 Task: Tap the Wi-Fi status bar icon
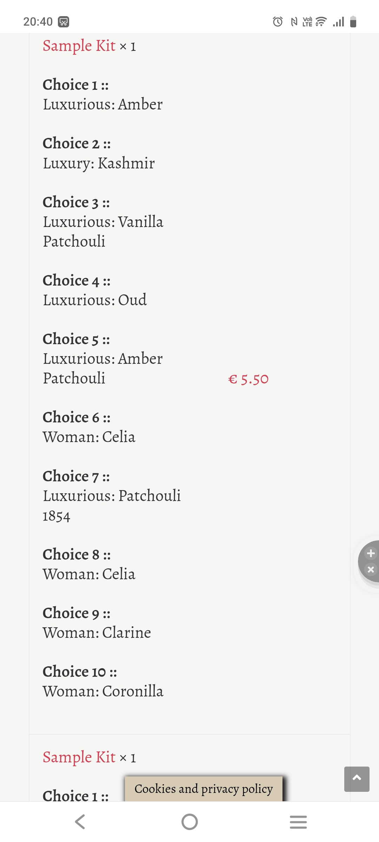click(x=321, y=22)
